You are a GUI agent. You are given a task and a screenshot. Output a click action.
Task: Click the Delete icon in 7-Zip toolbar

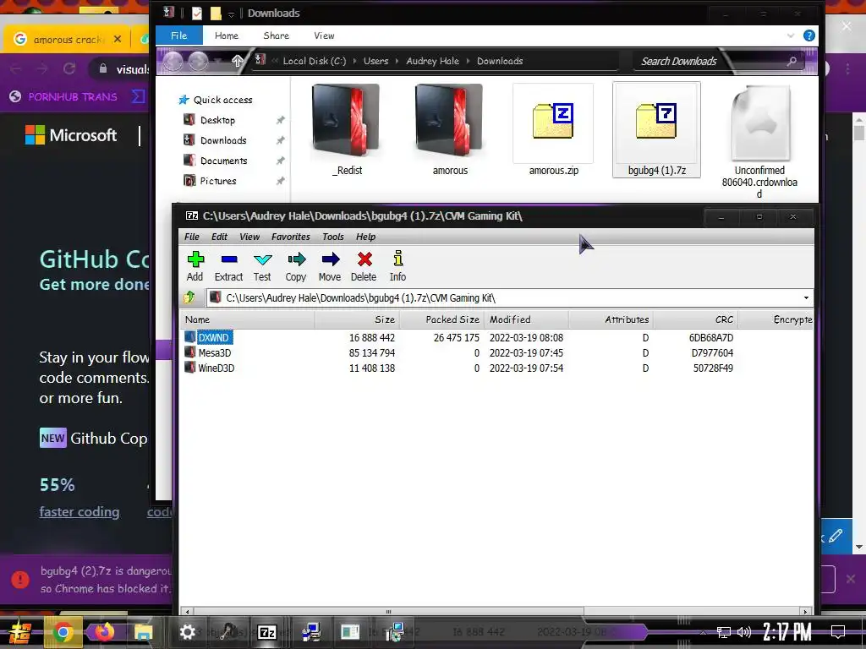[364, 266]
